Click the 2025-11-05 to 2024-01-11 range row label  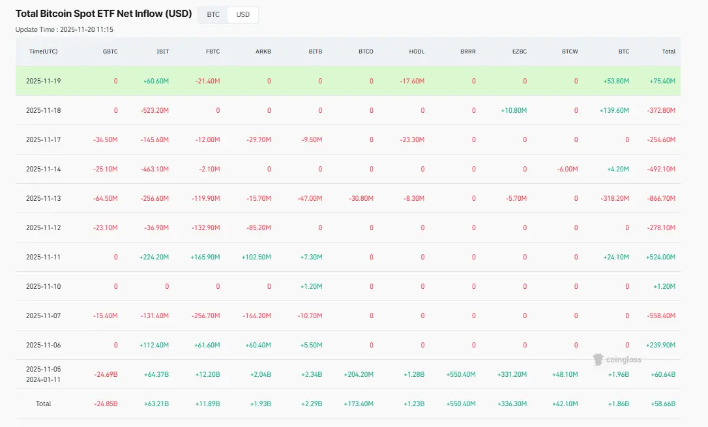click(44, 374)
